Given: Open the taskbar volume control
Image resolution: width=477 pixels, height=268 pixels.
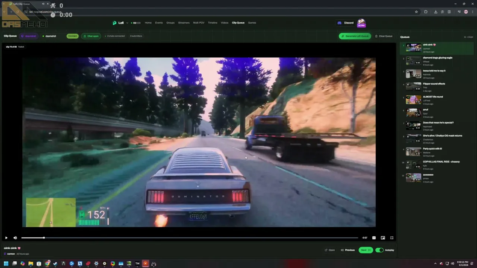Looking at the screenshot, I should [x=453, y=264].
